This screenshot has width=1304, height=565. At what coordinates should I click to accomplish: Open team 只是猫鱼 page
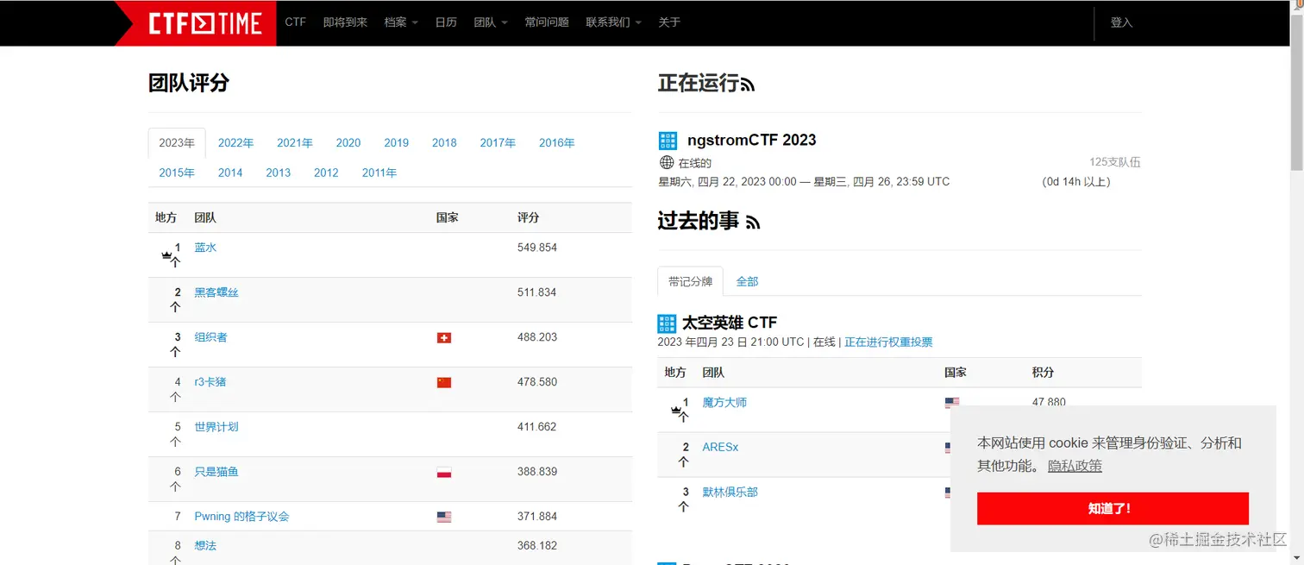click(216, 472)
